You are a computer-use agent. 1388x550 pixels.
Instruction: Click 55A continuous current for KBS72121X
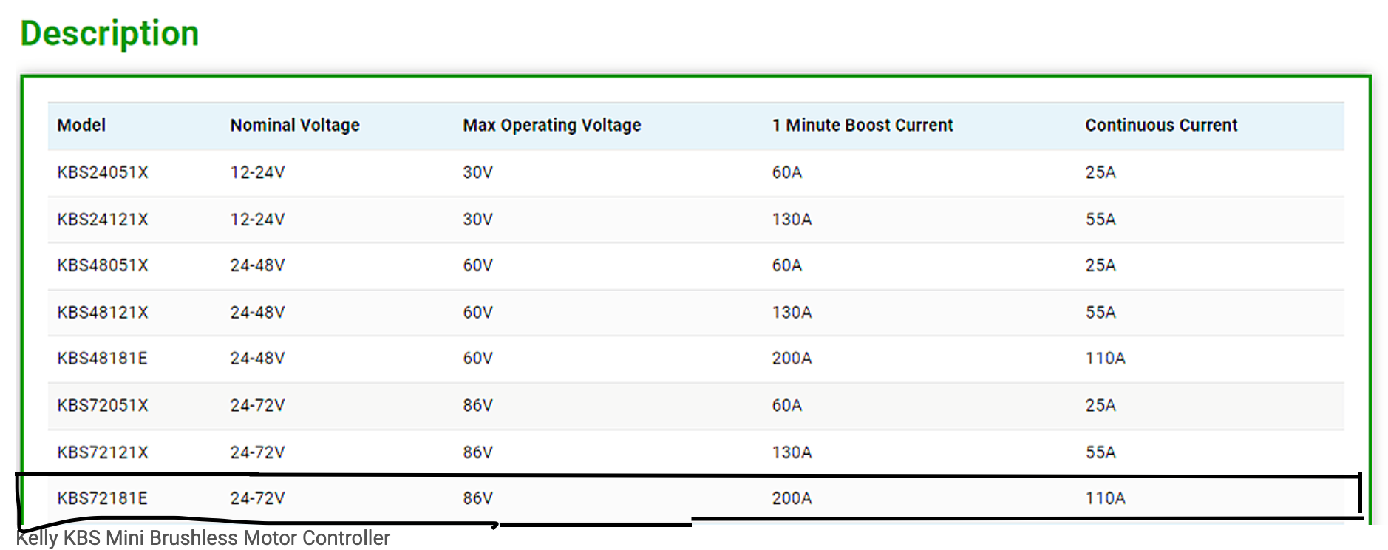click(x=1100, y=452)
